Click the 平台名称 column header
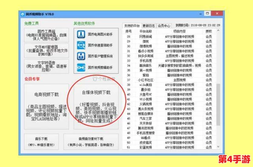The width and height of the screenshot is (253, 167). click(146, 31)
